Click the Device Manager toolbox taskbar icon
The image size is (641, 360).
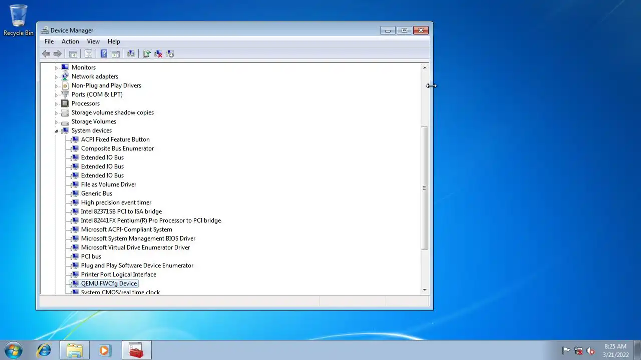pyautogui.click(x=136, y=350)
